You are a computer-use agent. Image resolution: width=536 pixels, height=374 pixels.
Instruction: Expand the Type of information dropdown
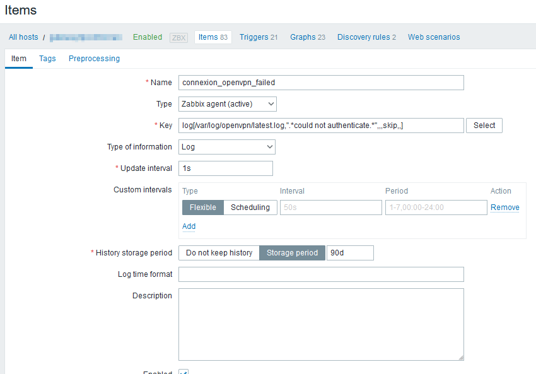click(227, 147)
